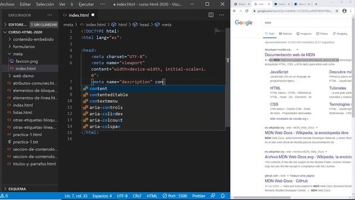Switch to Imágenes search tab
Viewport: 355px width, 200px height.
304,33
